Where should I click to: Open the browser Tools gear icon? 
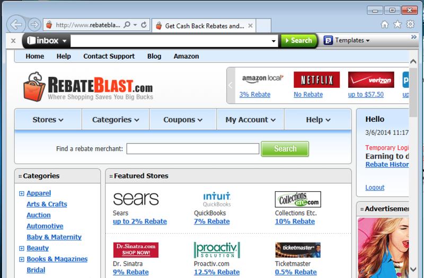coord(410,24)
